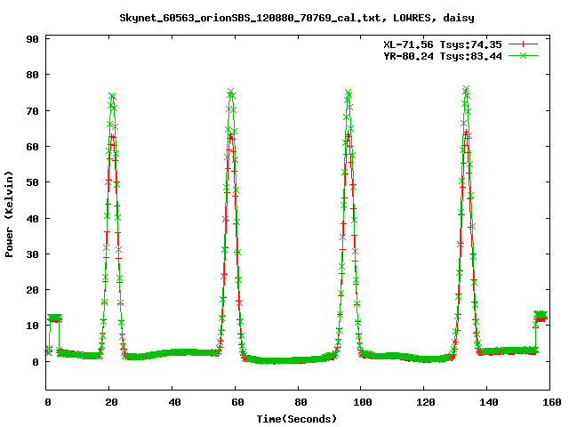Viewport: 569px width, 427px height.
Task: Click y-axis tick label 70
Action: 32,111
